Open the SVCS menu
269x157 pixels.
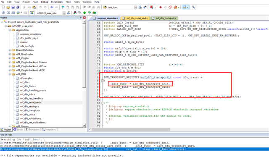(77, 2)
